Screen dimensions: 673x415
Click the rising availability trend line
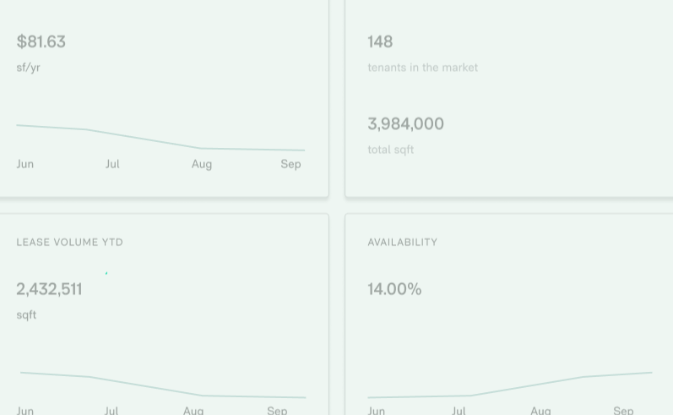(510, 385)
